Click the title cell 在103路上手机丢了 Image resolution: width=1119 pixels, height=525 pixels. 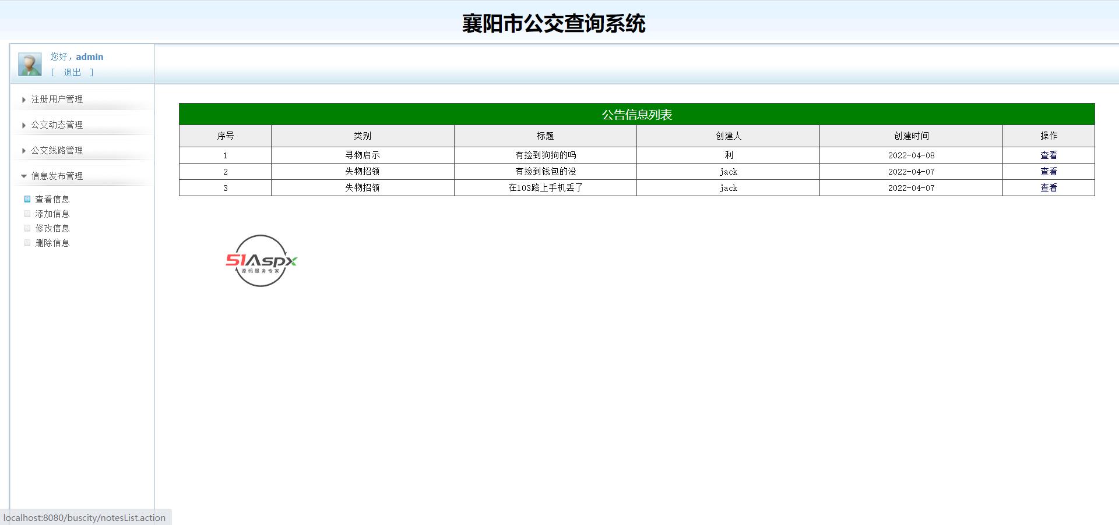coord(546,188)
